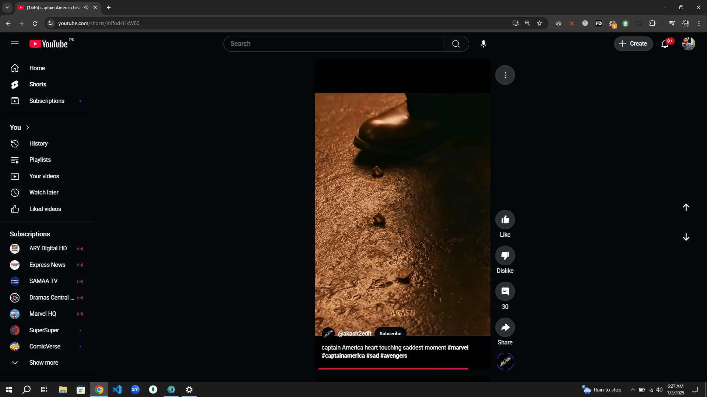Open Dramas Central channel
Viewport: 707px width, 397px height.
click(47, 298)
